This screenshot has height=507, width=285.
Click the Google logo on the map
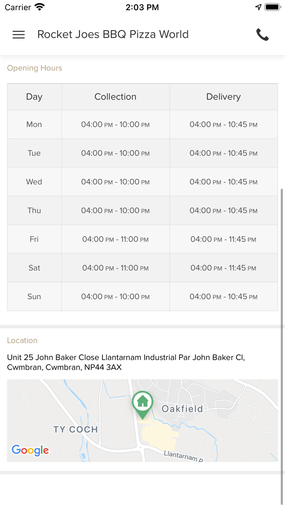click(30, 450)
